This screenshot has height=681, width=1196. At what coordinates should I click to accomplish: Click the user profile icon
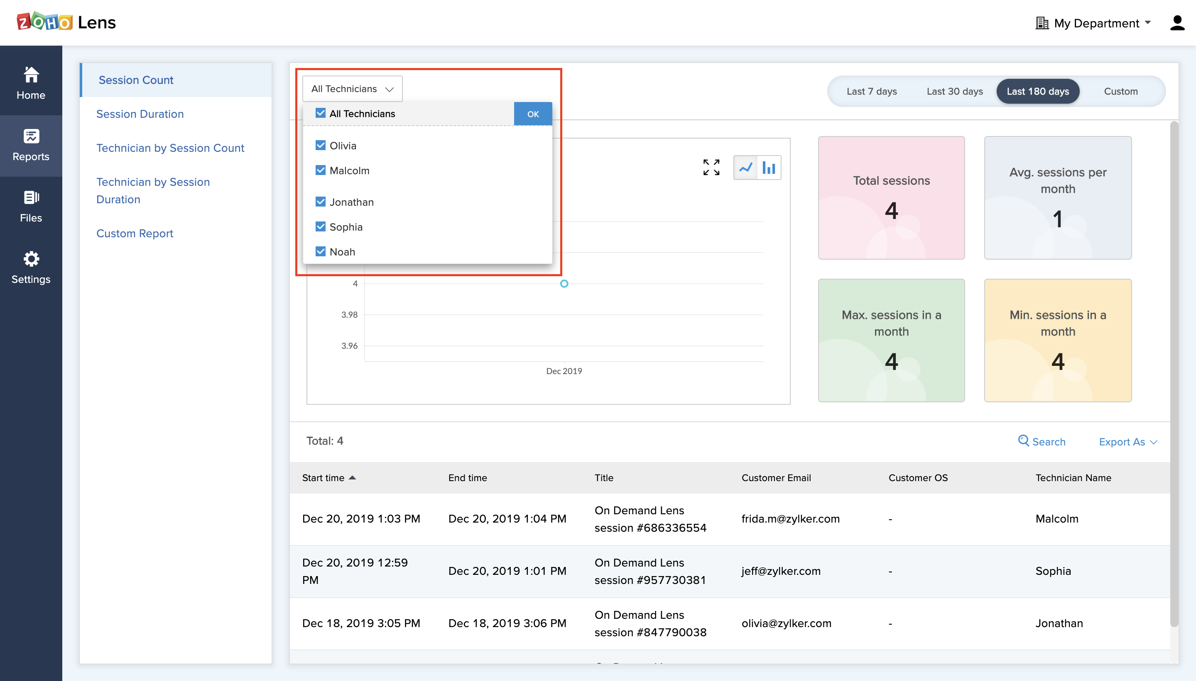1177,23
